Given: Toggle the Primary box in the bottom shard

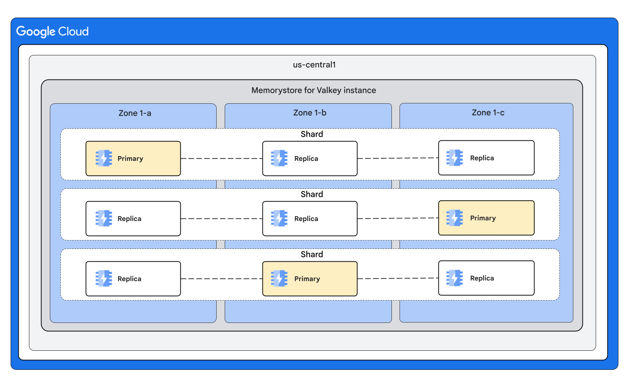Looking at the screenshot, I should [310, 279].
